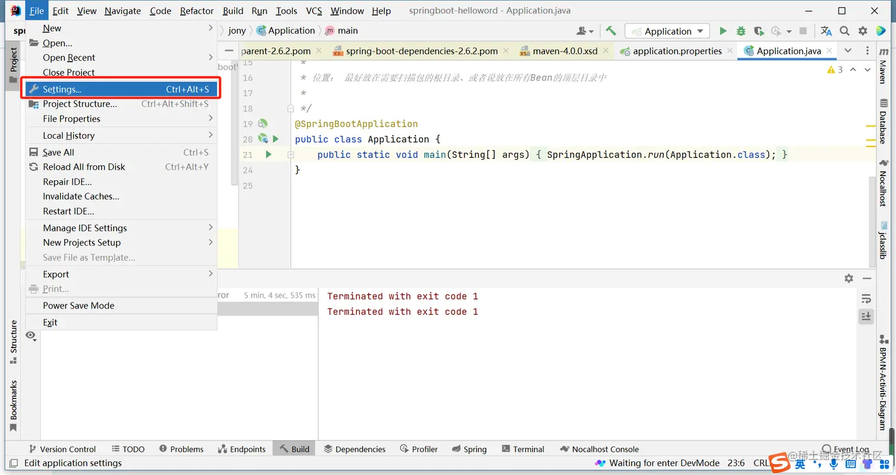Click scroll to end icon in build output
The width and height of the screenshot is (896, 475).
pyautogui.click(x=866, y=317)
